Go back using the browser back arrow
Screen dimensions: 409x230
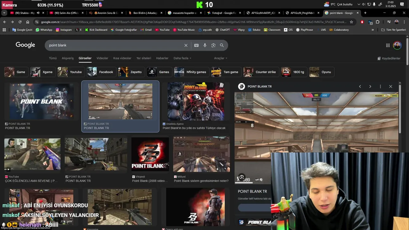coord(4,22)
